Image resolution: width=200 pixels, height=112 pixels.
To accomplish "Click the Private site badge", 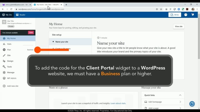I will tap(11, 26).
